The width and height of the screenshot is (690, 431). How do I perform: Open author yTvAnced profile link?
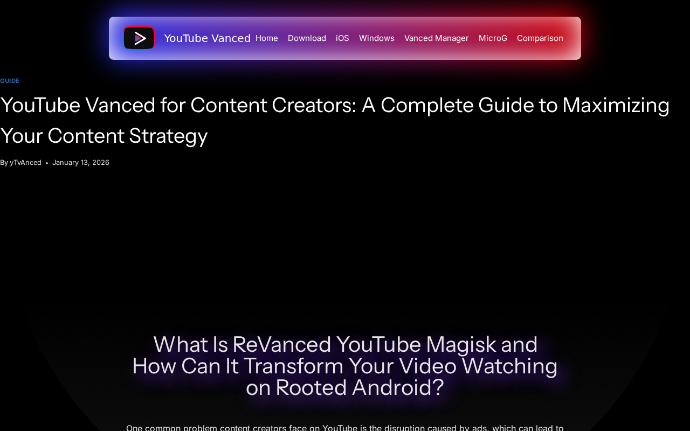click(x=25, y=163)
